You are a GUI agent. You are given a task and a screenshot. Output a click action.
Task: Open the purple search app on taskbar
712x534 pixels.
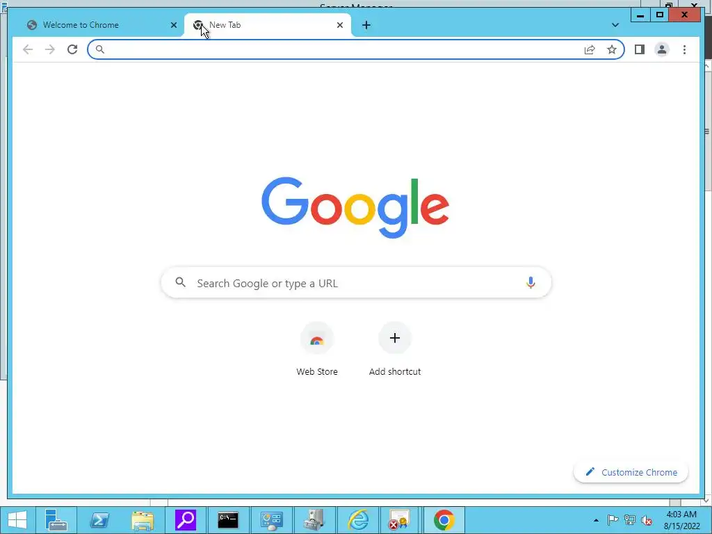(x=185, y=520)
